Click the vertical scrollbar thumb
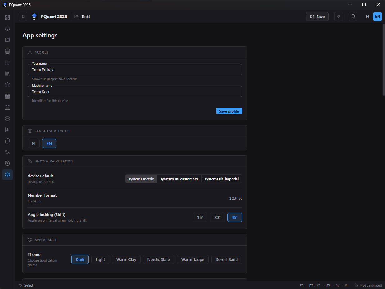 pyautogui.click(x=384, y=60)
